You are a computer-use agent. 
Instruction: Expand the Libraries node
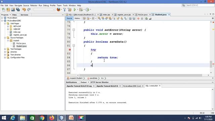tap(5, 52)
